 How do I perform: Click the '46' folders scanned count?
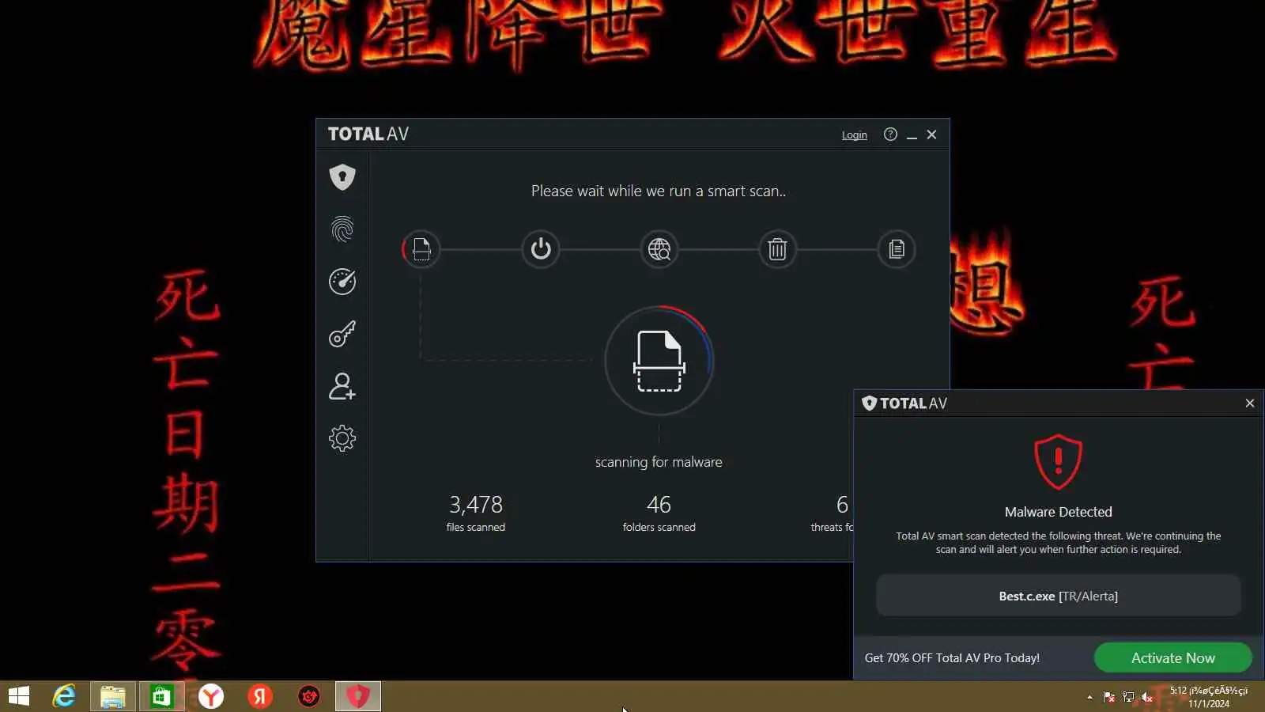(659, 505)
